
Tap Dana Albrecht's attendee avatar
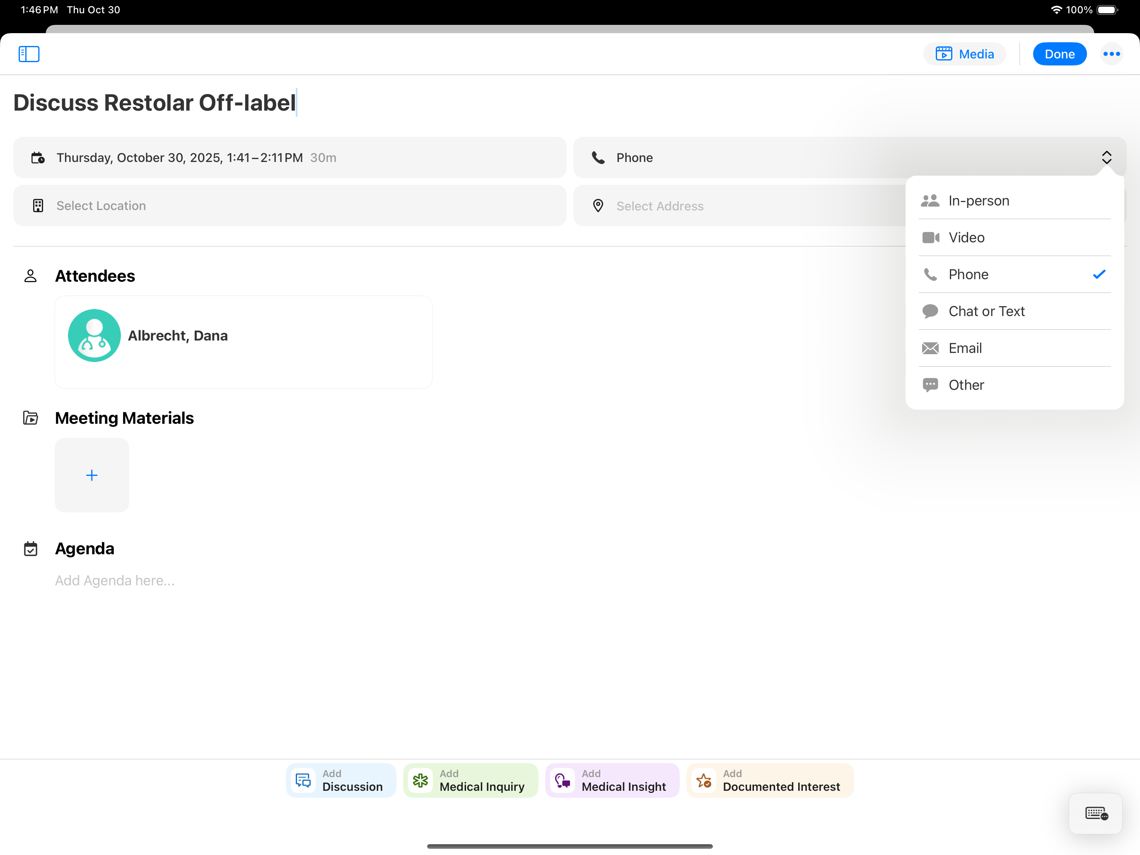pyautogui.click(x=94, y=336)
